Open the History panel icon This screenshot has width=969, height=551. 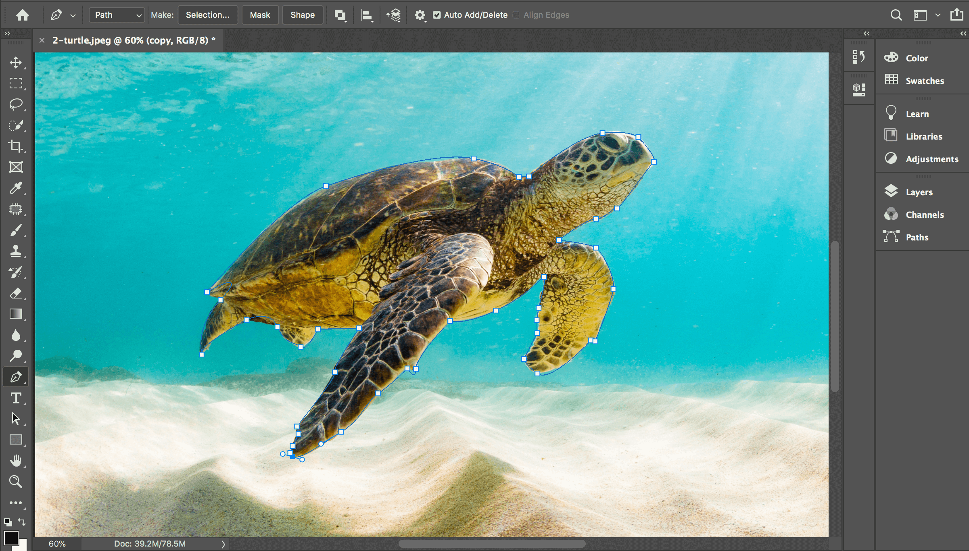pos(858,57)
